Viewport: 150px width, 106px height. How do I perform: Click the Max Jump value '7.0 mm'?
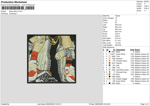pos(118,43)
